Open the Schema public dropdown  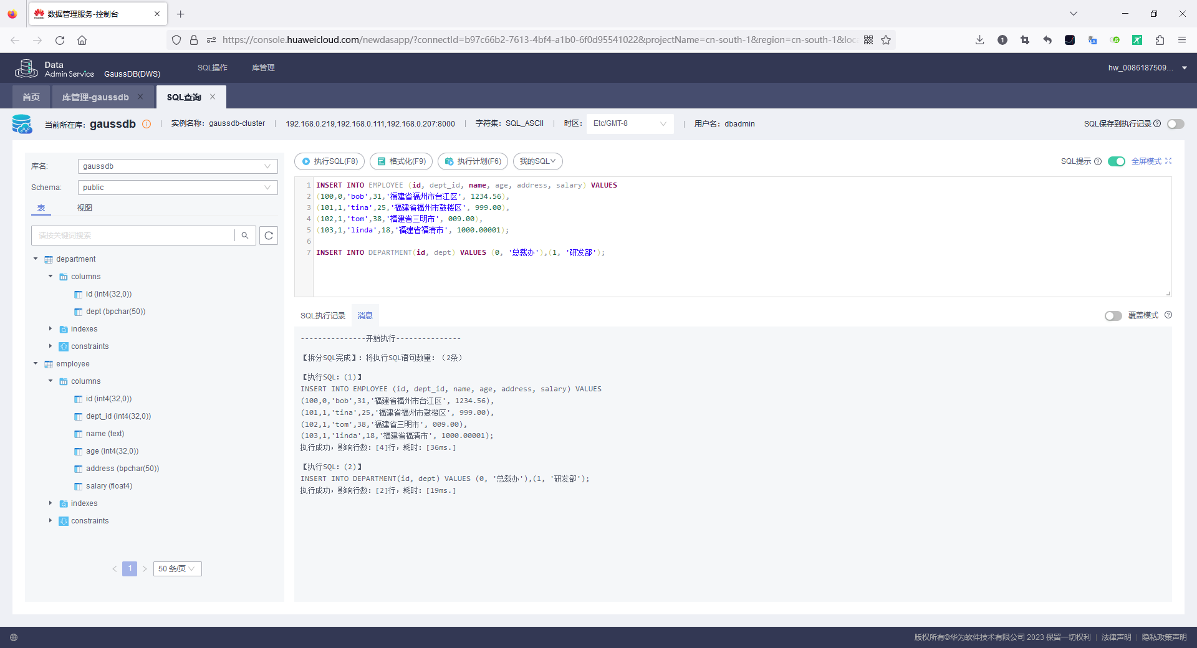pyautogui.click(x=178, y=188)
